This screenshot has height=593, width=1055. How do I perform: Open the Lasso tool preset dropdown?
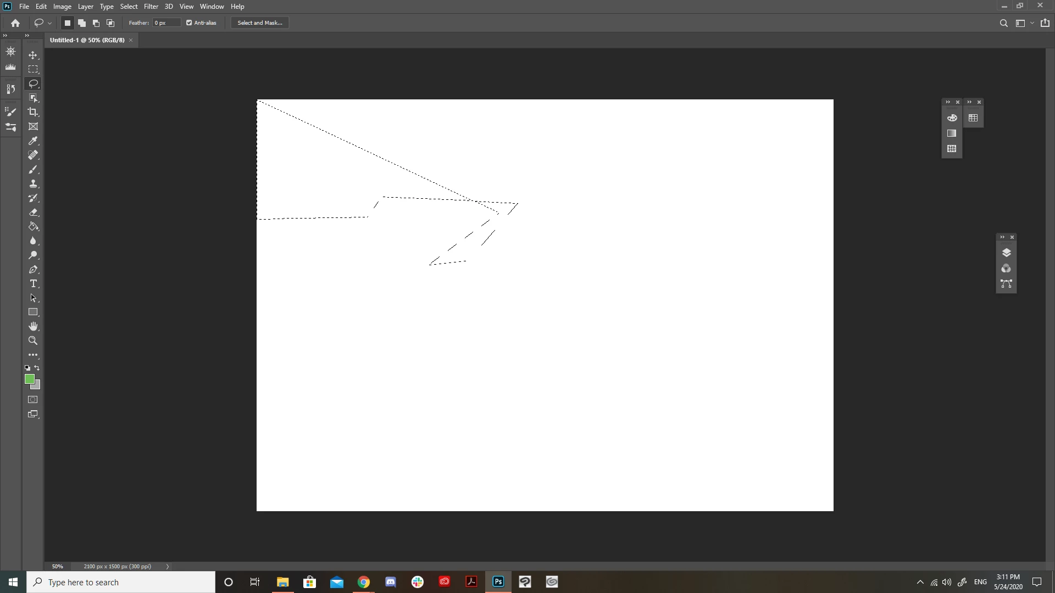[x=49, y=23]
